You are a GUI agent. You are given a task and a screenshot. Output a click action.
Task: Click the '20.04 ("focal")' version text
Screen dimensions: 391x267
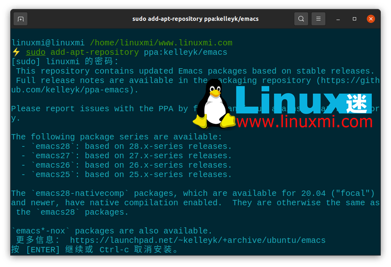[338, 193]
